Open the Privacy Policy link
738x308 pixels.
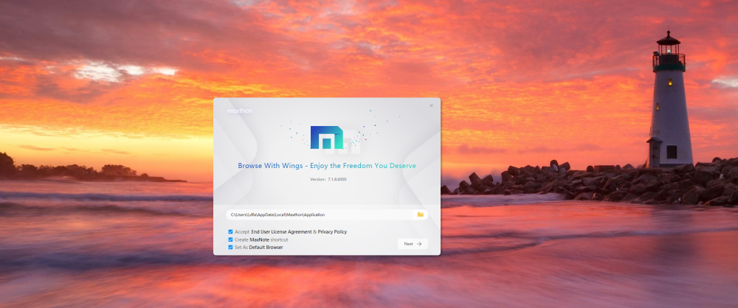[332, 231]
